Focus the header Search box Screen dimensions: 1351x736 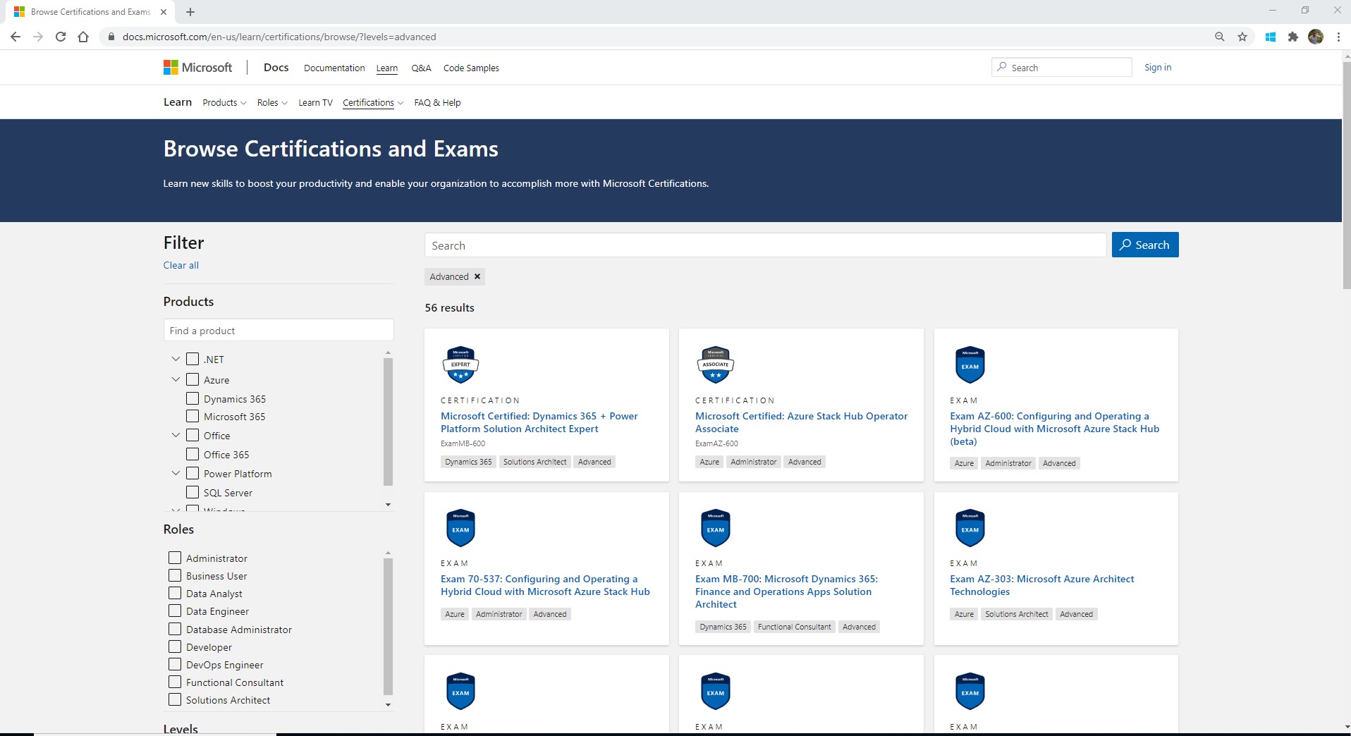click(x=1061, y=68)
